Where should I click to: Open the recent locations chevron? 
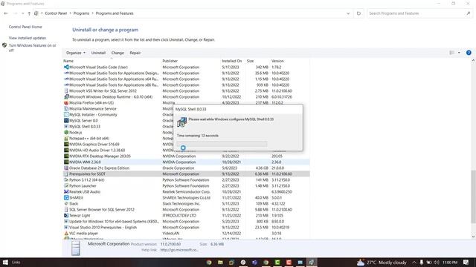(23, 13)
